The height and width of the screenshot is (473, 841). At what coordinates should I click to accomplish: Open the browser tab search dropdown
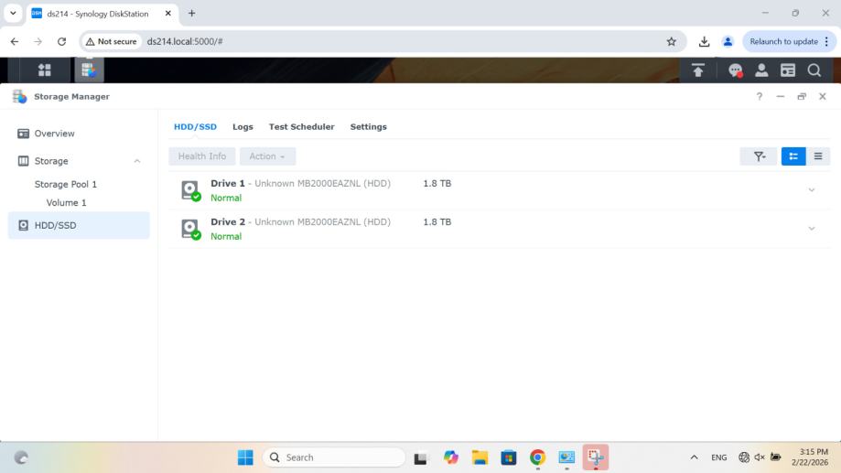click(13, 14)
